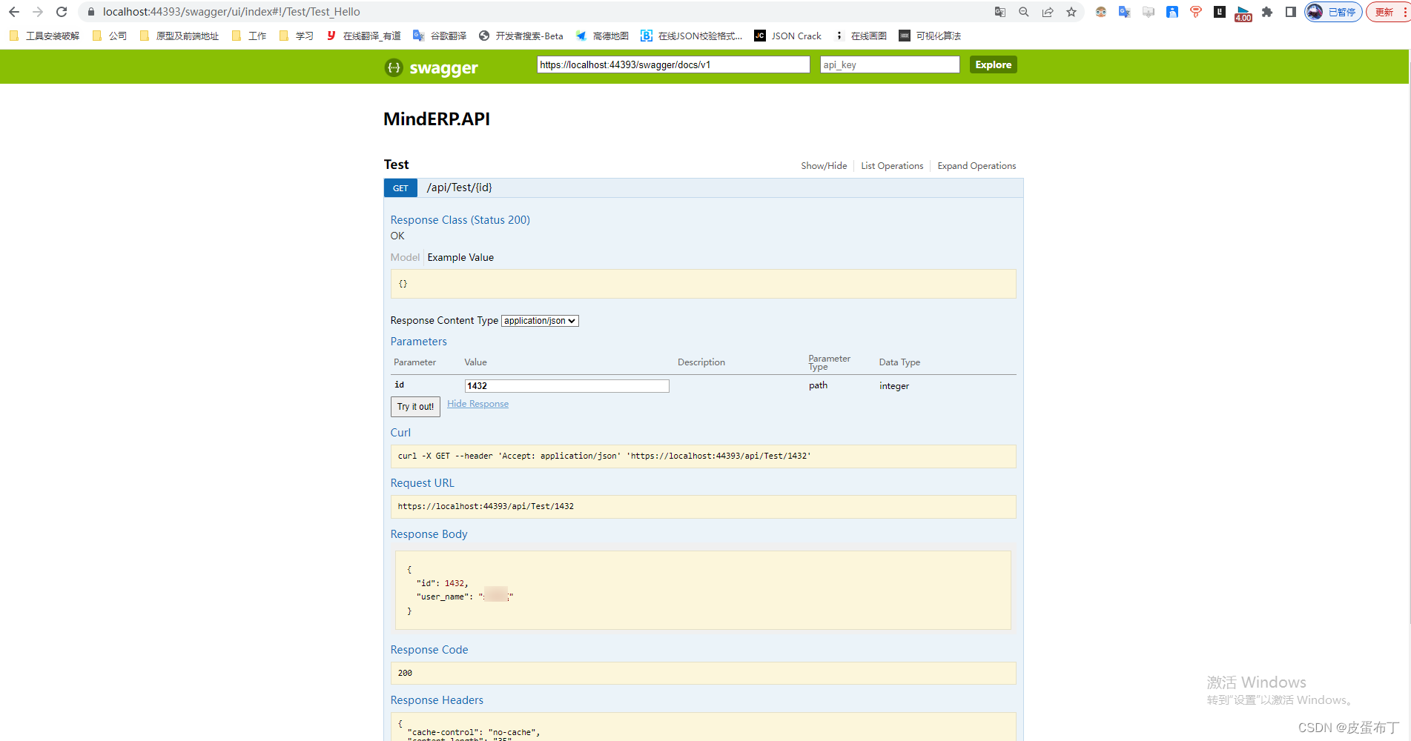Viewport: 1411px width, 741px height.
Task: Open the Extensions puzzle-piece menu
Action: point(1267,12)
